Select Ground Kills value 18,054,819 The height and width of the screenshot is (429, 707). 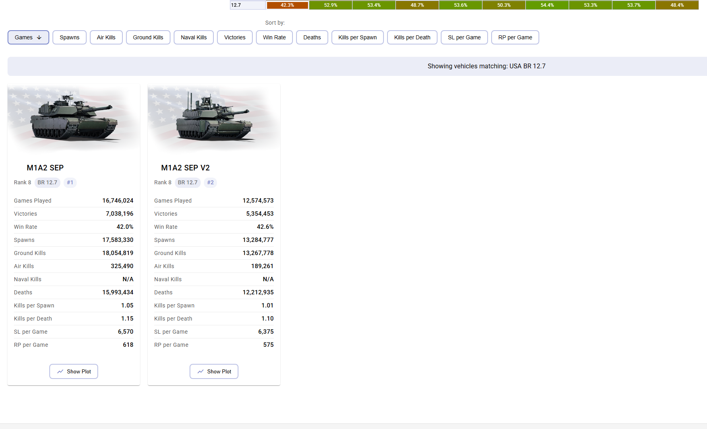pyautogui.click(x=118, y=253)
